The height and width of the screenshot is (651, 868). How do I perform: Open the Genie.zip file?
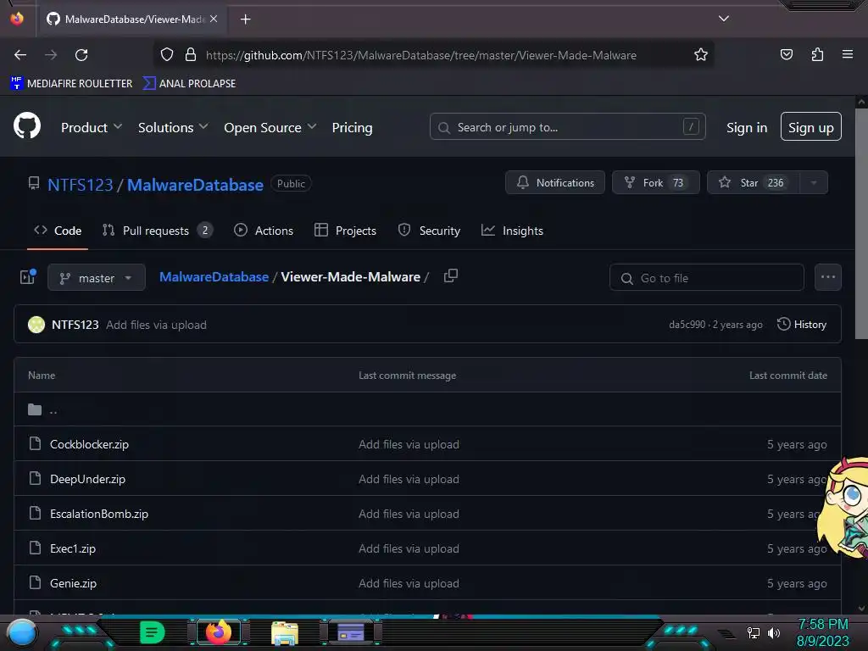click(73, 583)
